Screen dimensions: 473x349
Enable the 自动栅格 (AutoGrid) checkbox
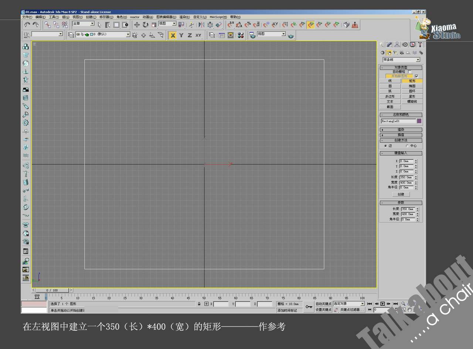click(409, 72)
